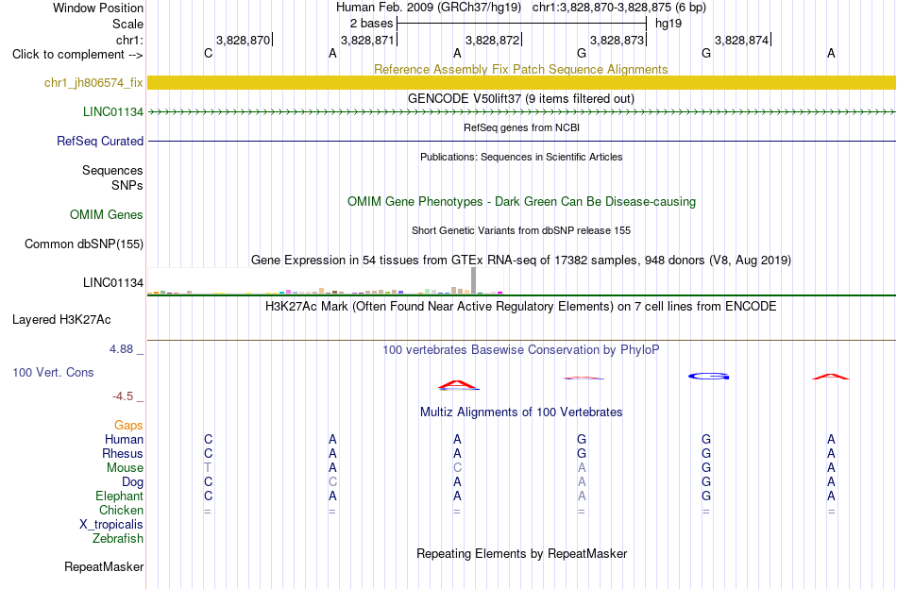Select the tall gray bar in GTEx chart

[x=474, y=280]
